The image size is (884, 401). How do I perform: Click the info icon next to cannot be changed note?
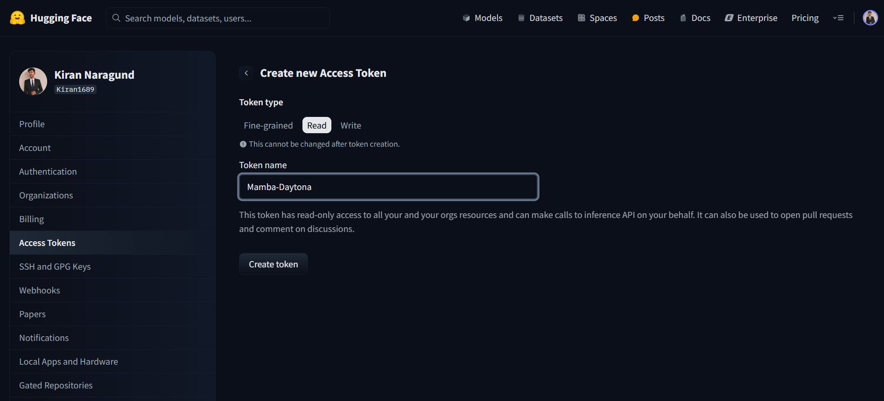(x=243, y=144)
